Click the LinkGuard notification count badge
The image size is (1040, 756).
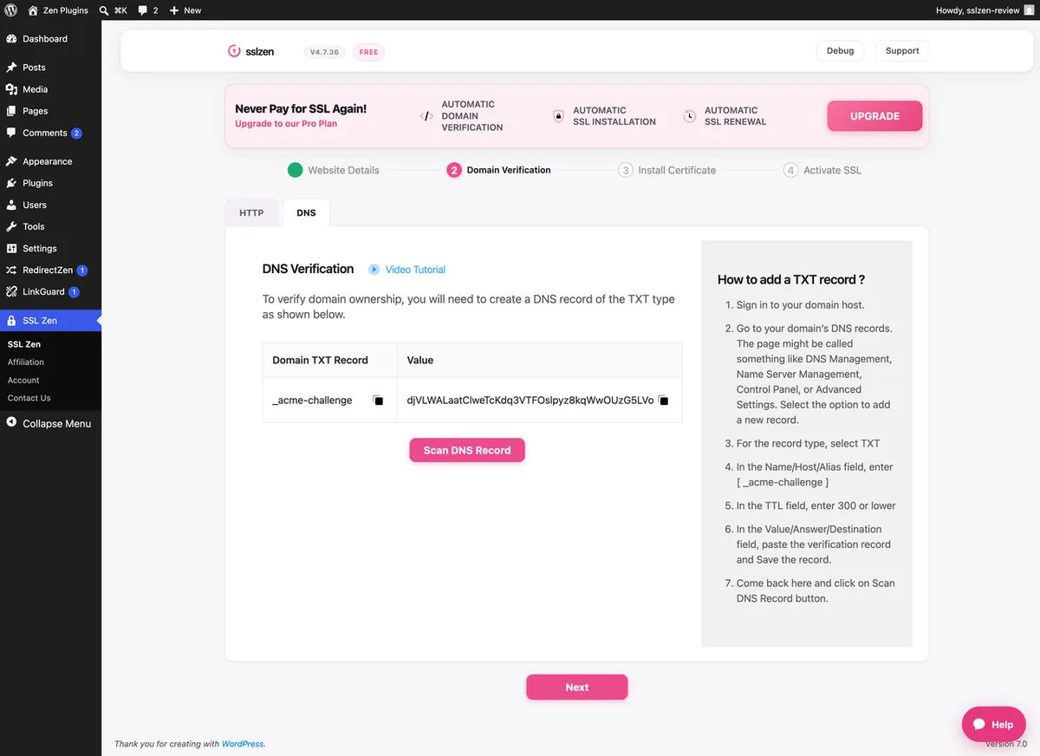pos(74,292)
